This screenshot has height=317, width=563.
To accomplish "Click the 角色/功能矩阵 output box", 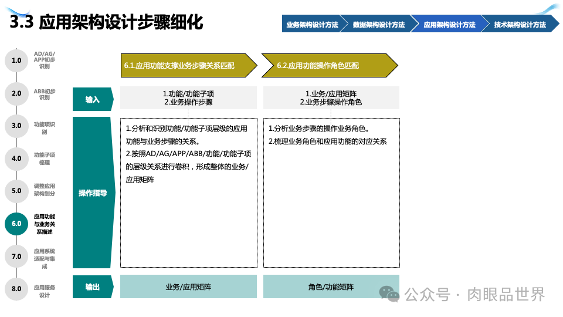I will 331,287.
